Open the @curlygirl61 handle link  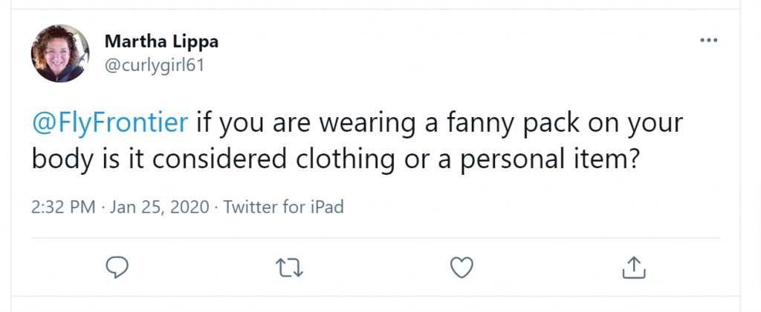tap(155, 65)
